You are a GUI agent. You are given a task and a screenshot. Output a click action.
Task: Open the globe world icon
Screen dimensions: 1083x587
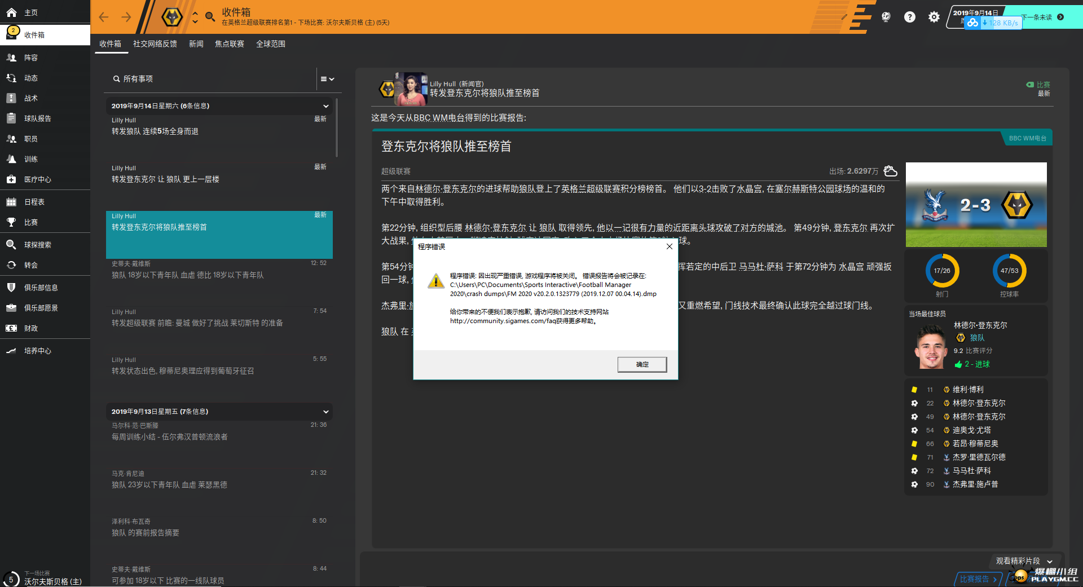point(886,17)
